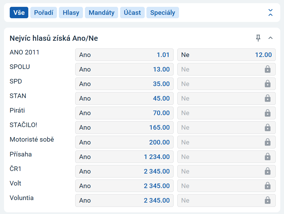The height and width of the screenshot is (214, 284).
Task: Select the Vše filter tab
Action: pos(19,13)
